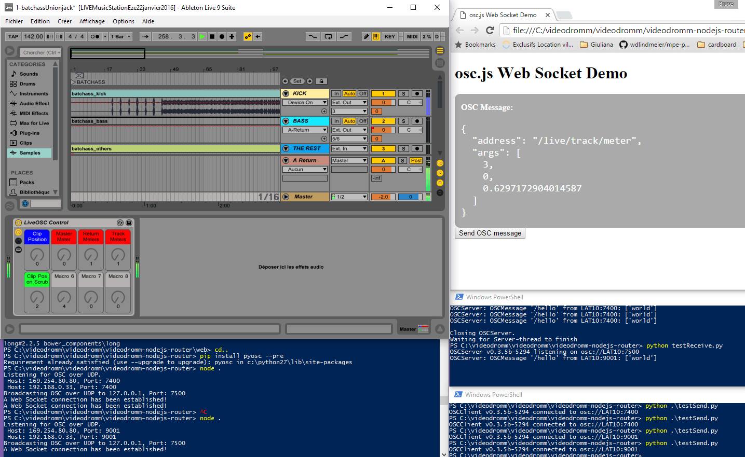745x457 pixels.
Task: Set KICK track monitoring to In
Action: (336, 93)
